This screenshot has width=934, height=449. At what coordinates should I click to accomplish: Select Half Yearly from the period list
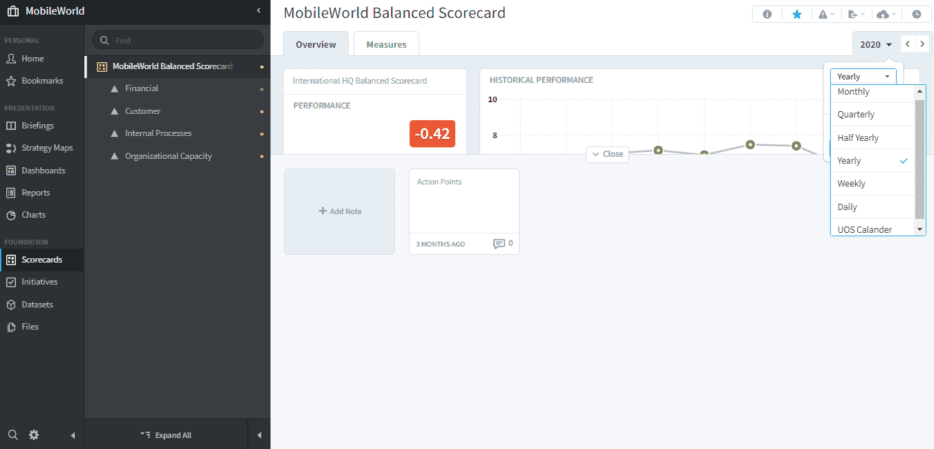[x=873, y=137]
